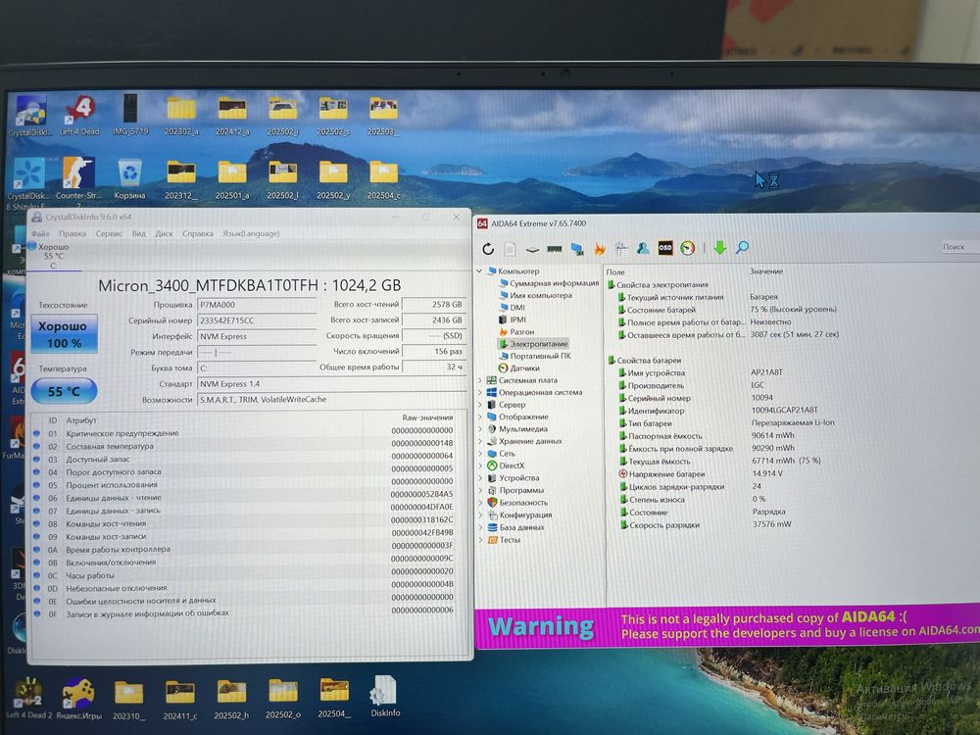Click the Хорошо 100 % health status button
Viewport: 980px width, 735px height.
click(x=65, y=334)
